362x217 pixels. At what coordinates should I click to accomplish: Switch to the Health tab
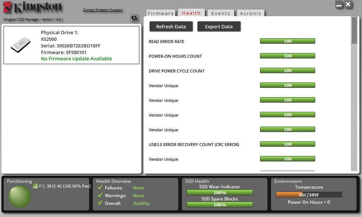191,13
